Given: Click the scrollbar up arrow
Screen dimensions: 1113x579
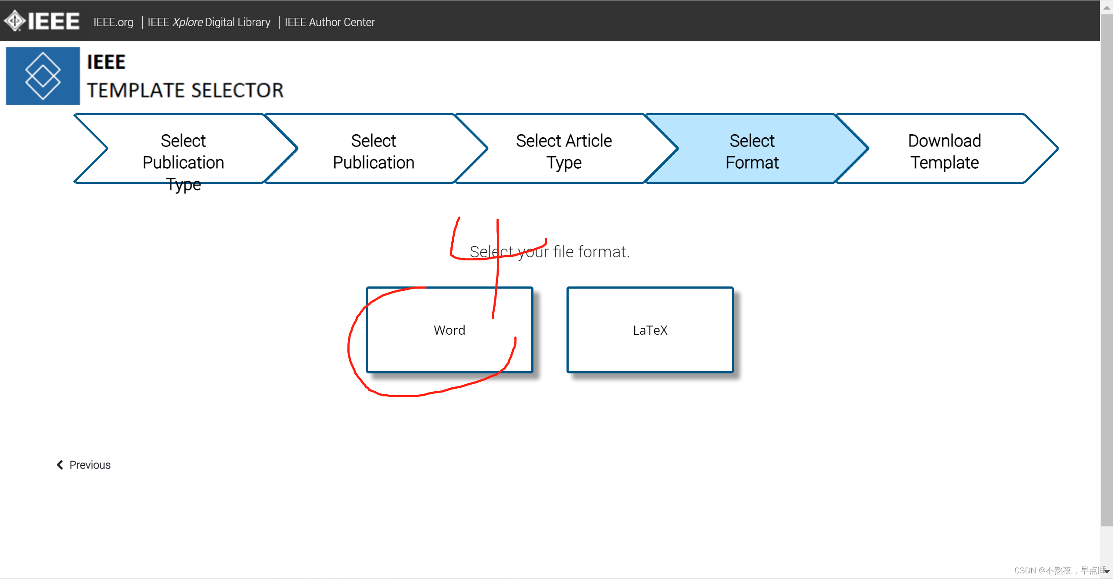Looking at the screenshot, I should pos(1106,7).
